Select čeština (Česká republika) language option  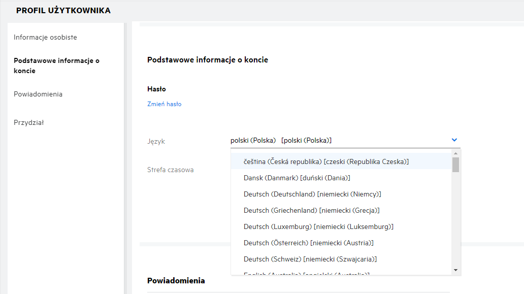tap(326, 161)
